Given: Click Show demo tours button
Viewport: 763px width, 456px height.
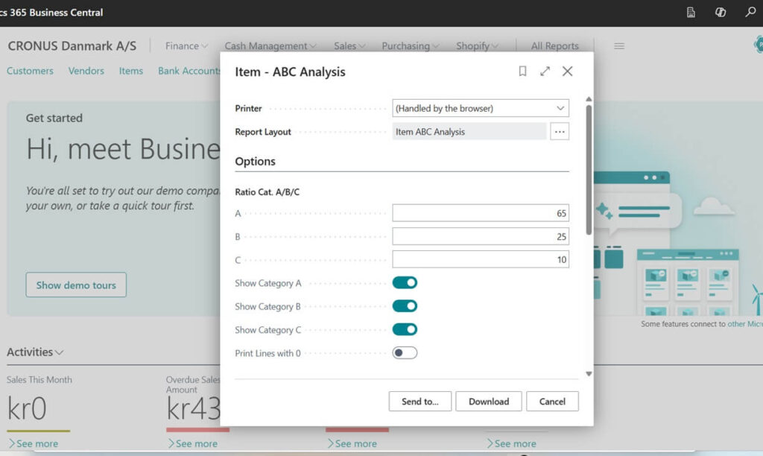Looking at the screenshot, I should tap(76, 285).
